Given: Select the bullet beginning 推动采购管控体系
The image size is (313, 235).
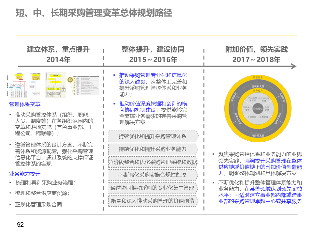Looking at the screenshot, I should coord(54,124).
